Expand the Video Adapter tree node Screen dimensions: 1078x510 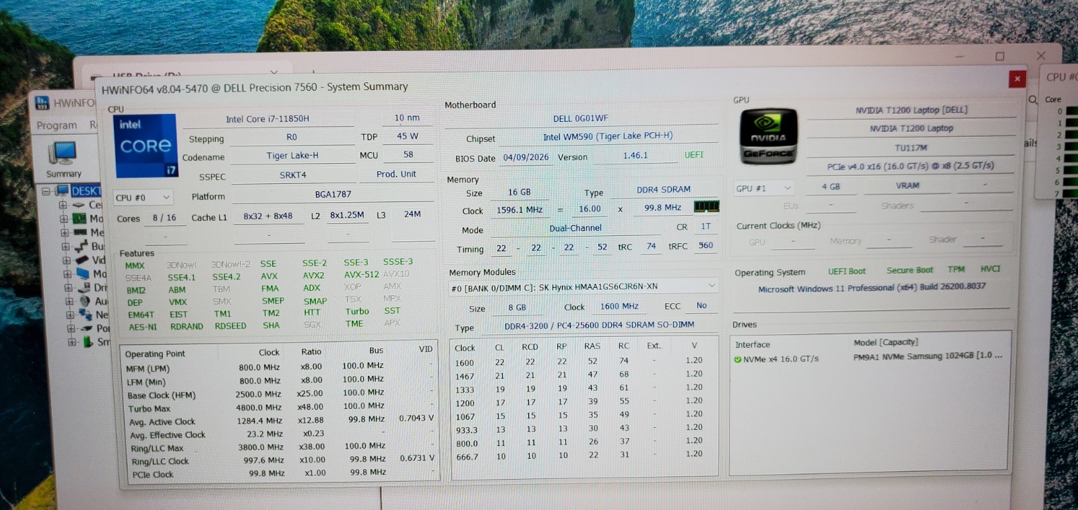click(66, 260)
